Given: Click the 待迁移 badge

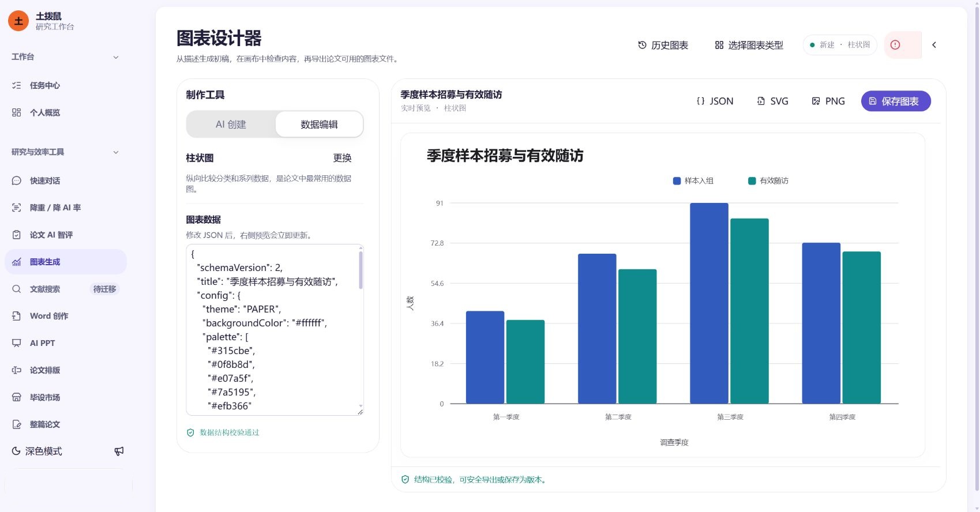Looking at the screenshot, I should point(104,289).
